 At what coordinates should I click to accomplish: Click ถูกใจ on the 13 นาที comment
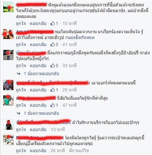21,129
